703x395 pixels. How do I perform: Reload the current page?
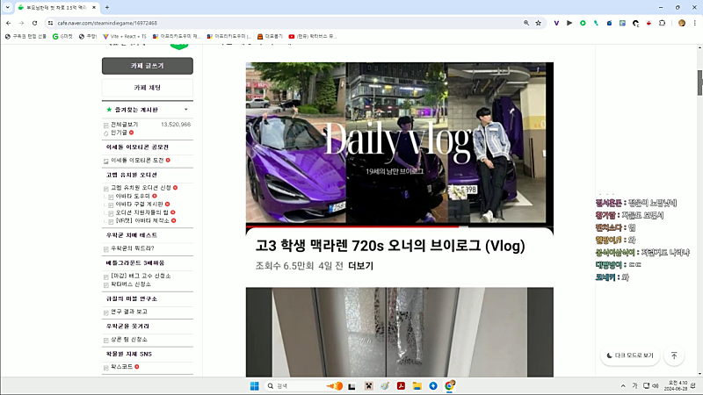tap(34, 23)
